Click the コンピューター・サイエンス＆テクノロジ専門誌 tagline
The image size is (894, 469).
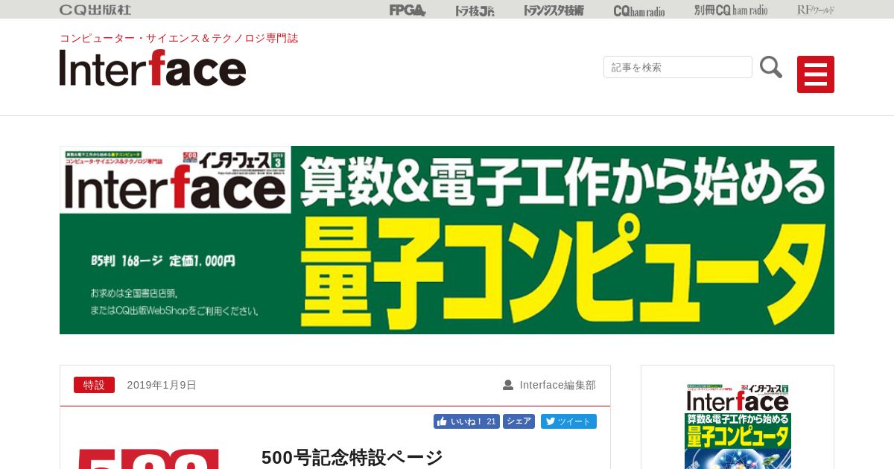pos(179,38)
